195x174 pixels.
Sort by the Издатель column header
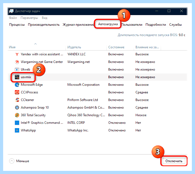(x=86, y=47)
